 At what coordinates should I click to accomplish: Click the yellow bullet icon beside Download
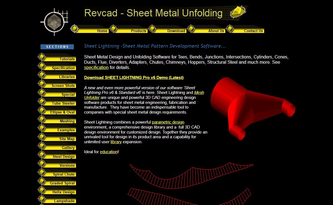tap(152, 29)
